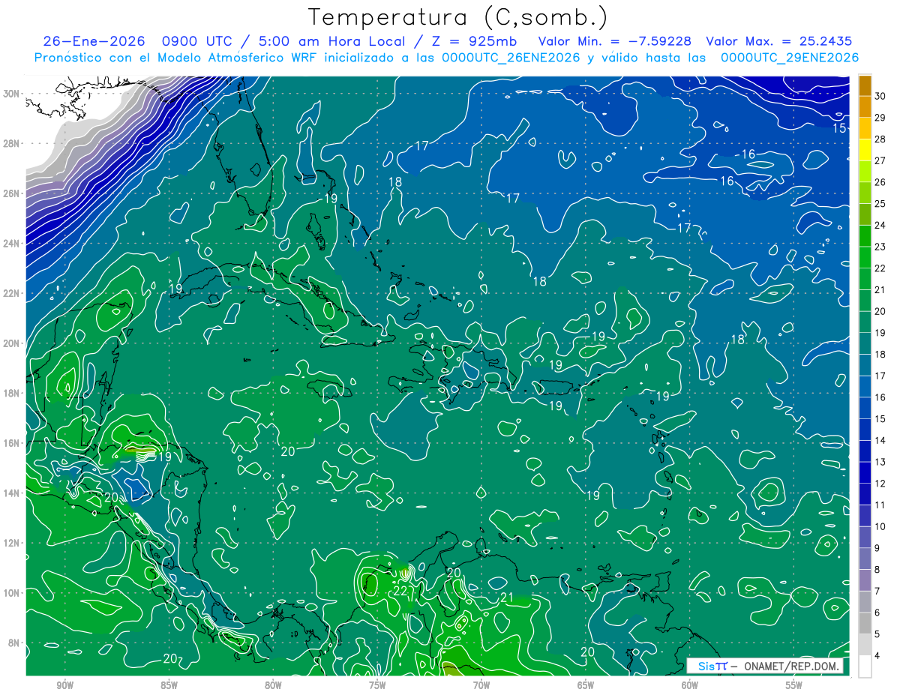Click the 18N latitude axis label

click(12, 393)
